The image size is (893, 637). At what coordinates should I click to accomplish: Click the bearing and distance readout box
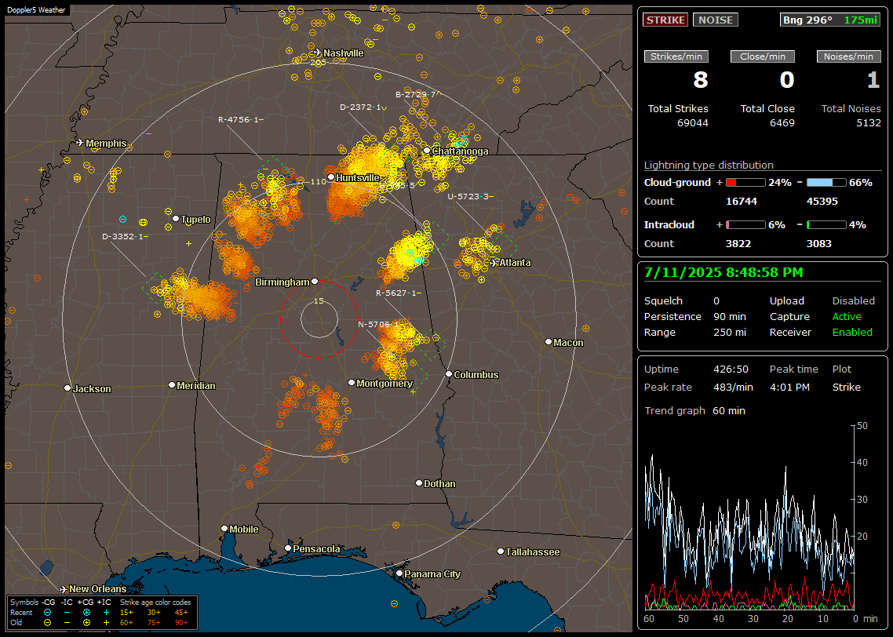[830, 20]
